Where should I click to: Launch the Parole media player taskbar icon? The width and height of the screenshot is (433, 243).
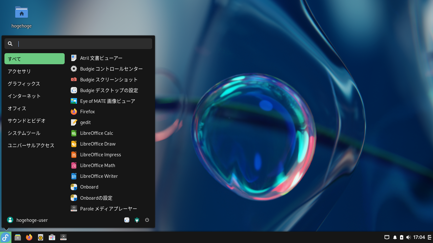(63, 237)
